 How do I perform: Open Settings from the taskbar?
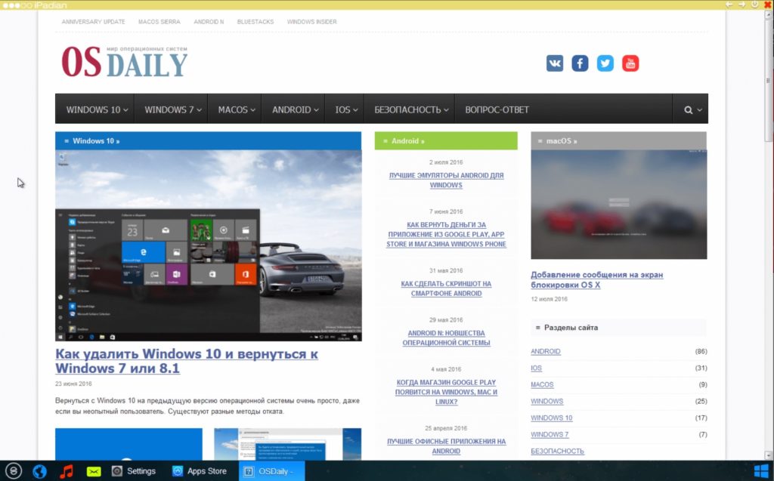[x=134, y=471]
